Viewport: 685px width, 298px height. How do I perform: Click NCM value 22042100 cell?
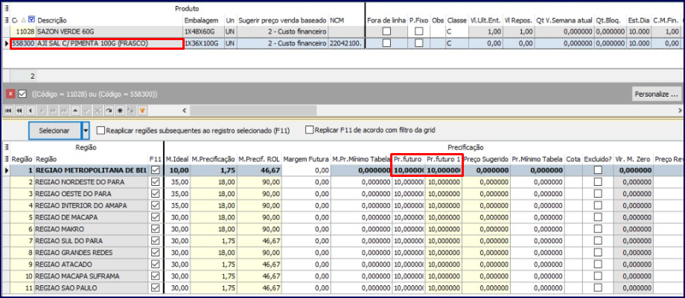pos(346,43)
